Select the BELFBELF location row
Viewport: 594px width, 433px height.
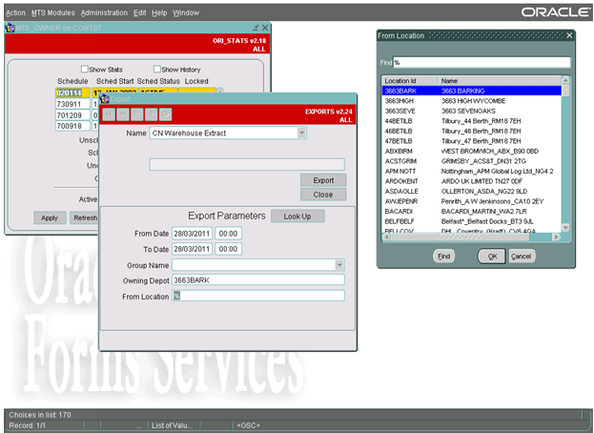(x=472, y=221)
